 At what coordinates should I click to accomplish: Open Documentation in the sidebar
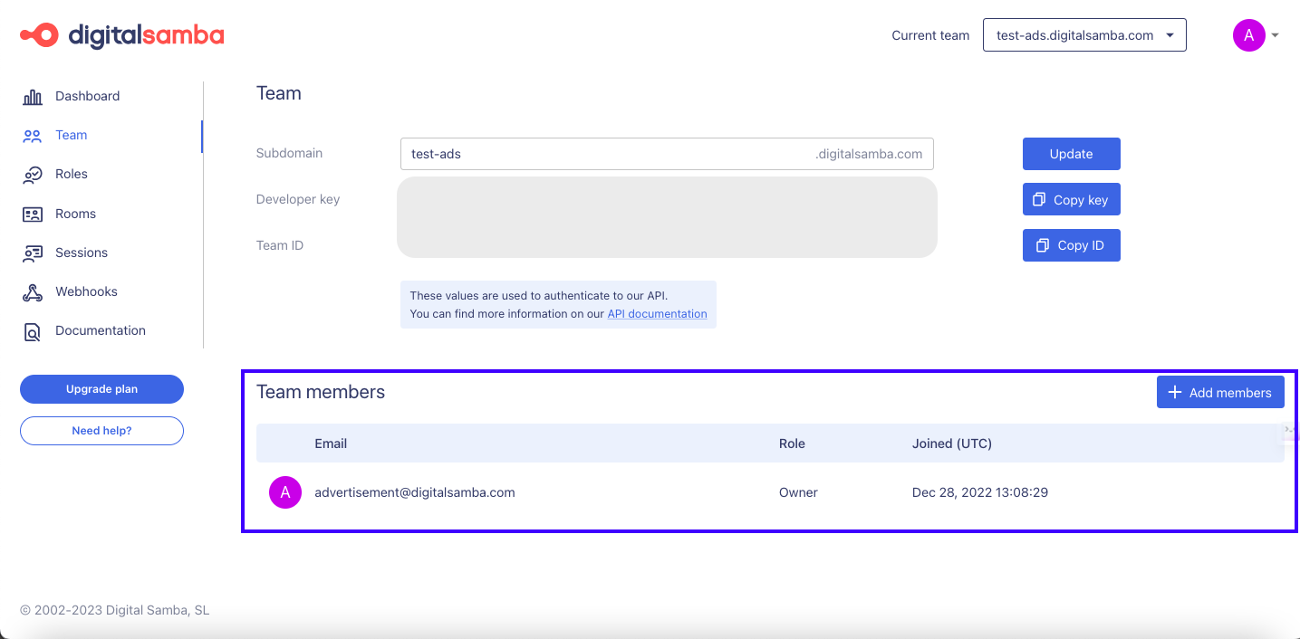coord(101,330)
